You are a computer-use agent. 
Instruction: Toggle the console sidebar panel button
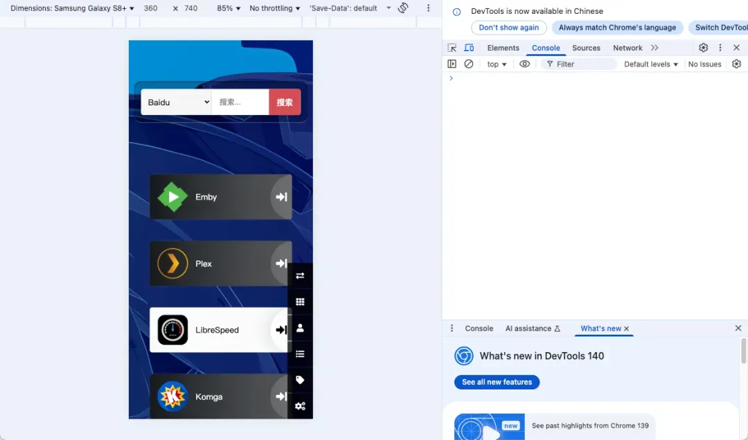coord(452,64)
